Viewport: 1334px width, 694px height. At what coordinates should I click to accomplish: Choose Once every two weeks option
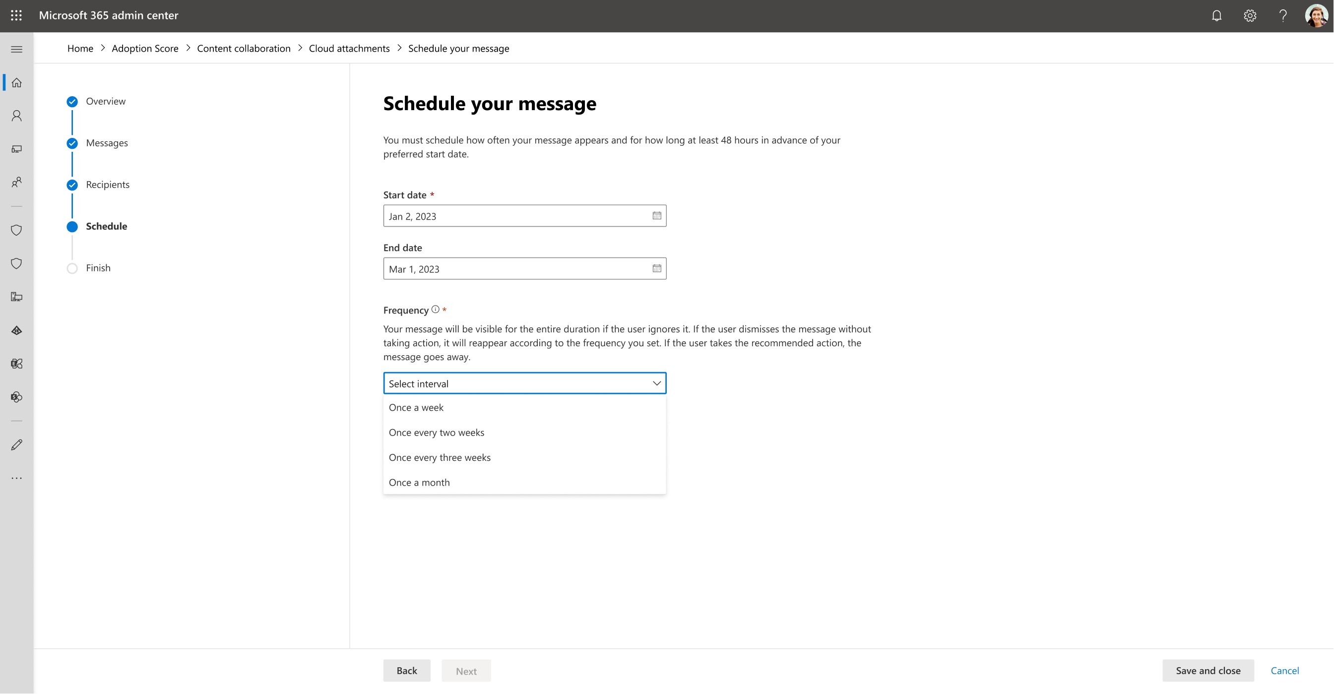pos(437,433)
